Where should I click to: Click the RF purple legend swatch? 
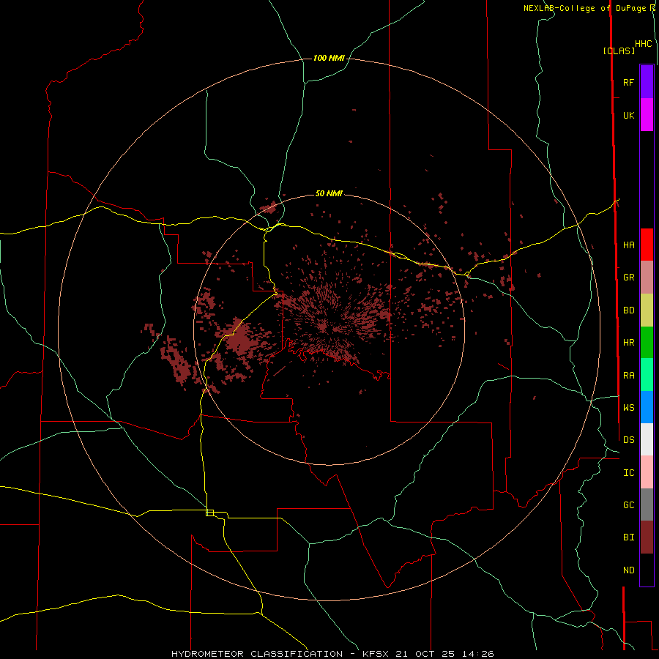click(x=647, y=82)
